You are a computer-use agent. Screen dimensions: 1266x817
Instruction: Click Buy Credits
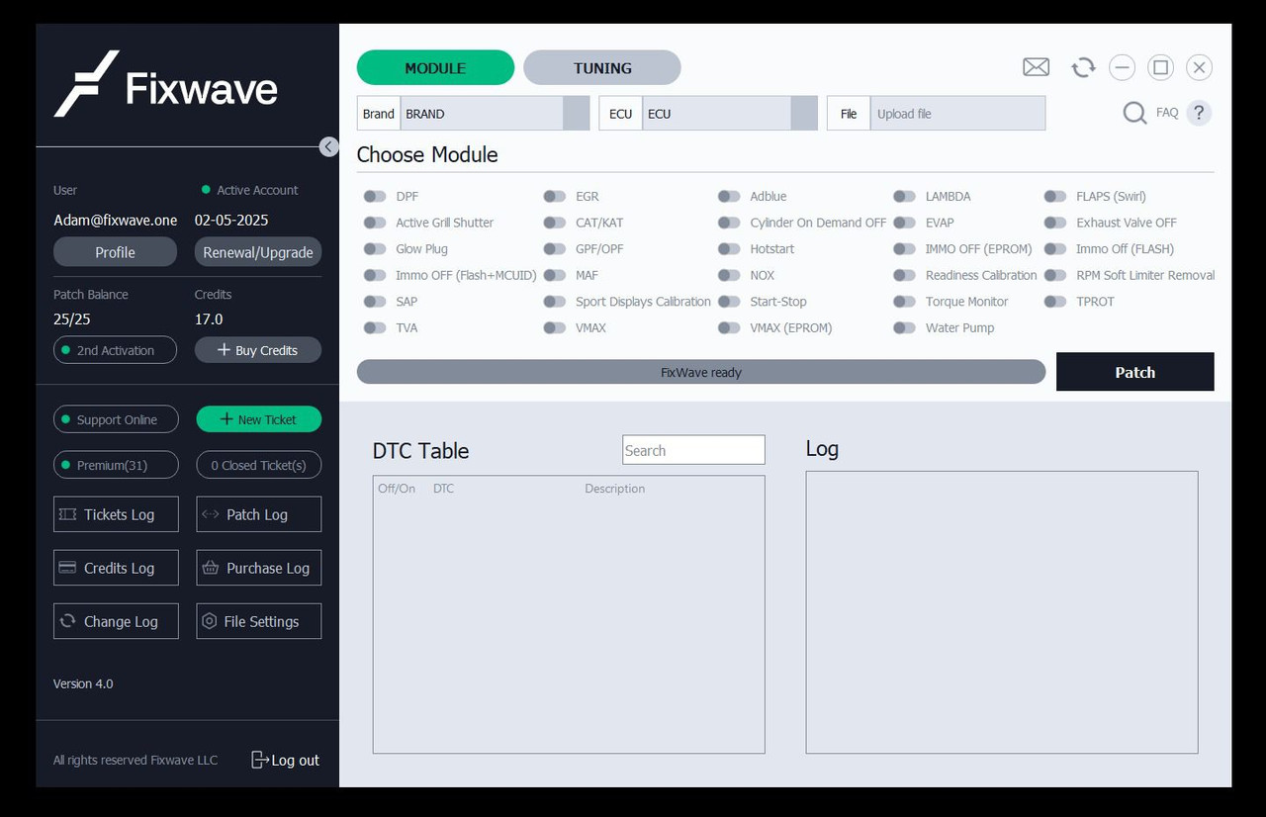click(x=257, y=349)
